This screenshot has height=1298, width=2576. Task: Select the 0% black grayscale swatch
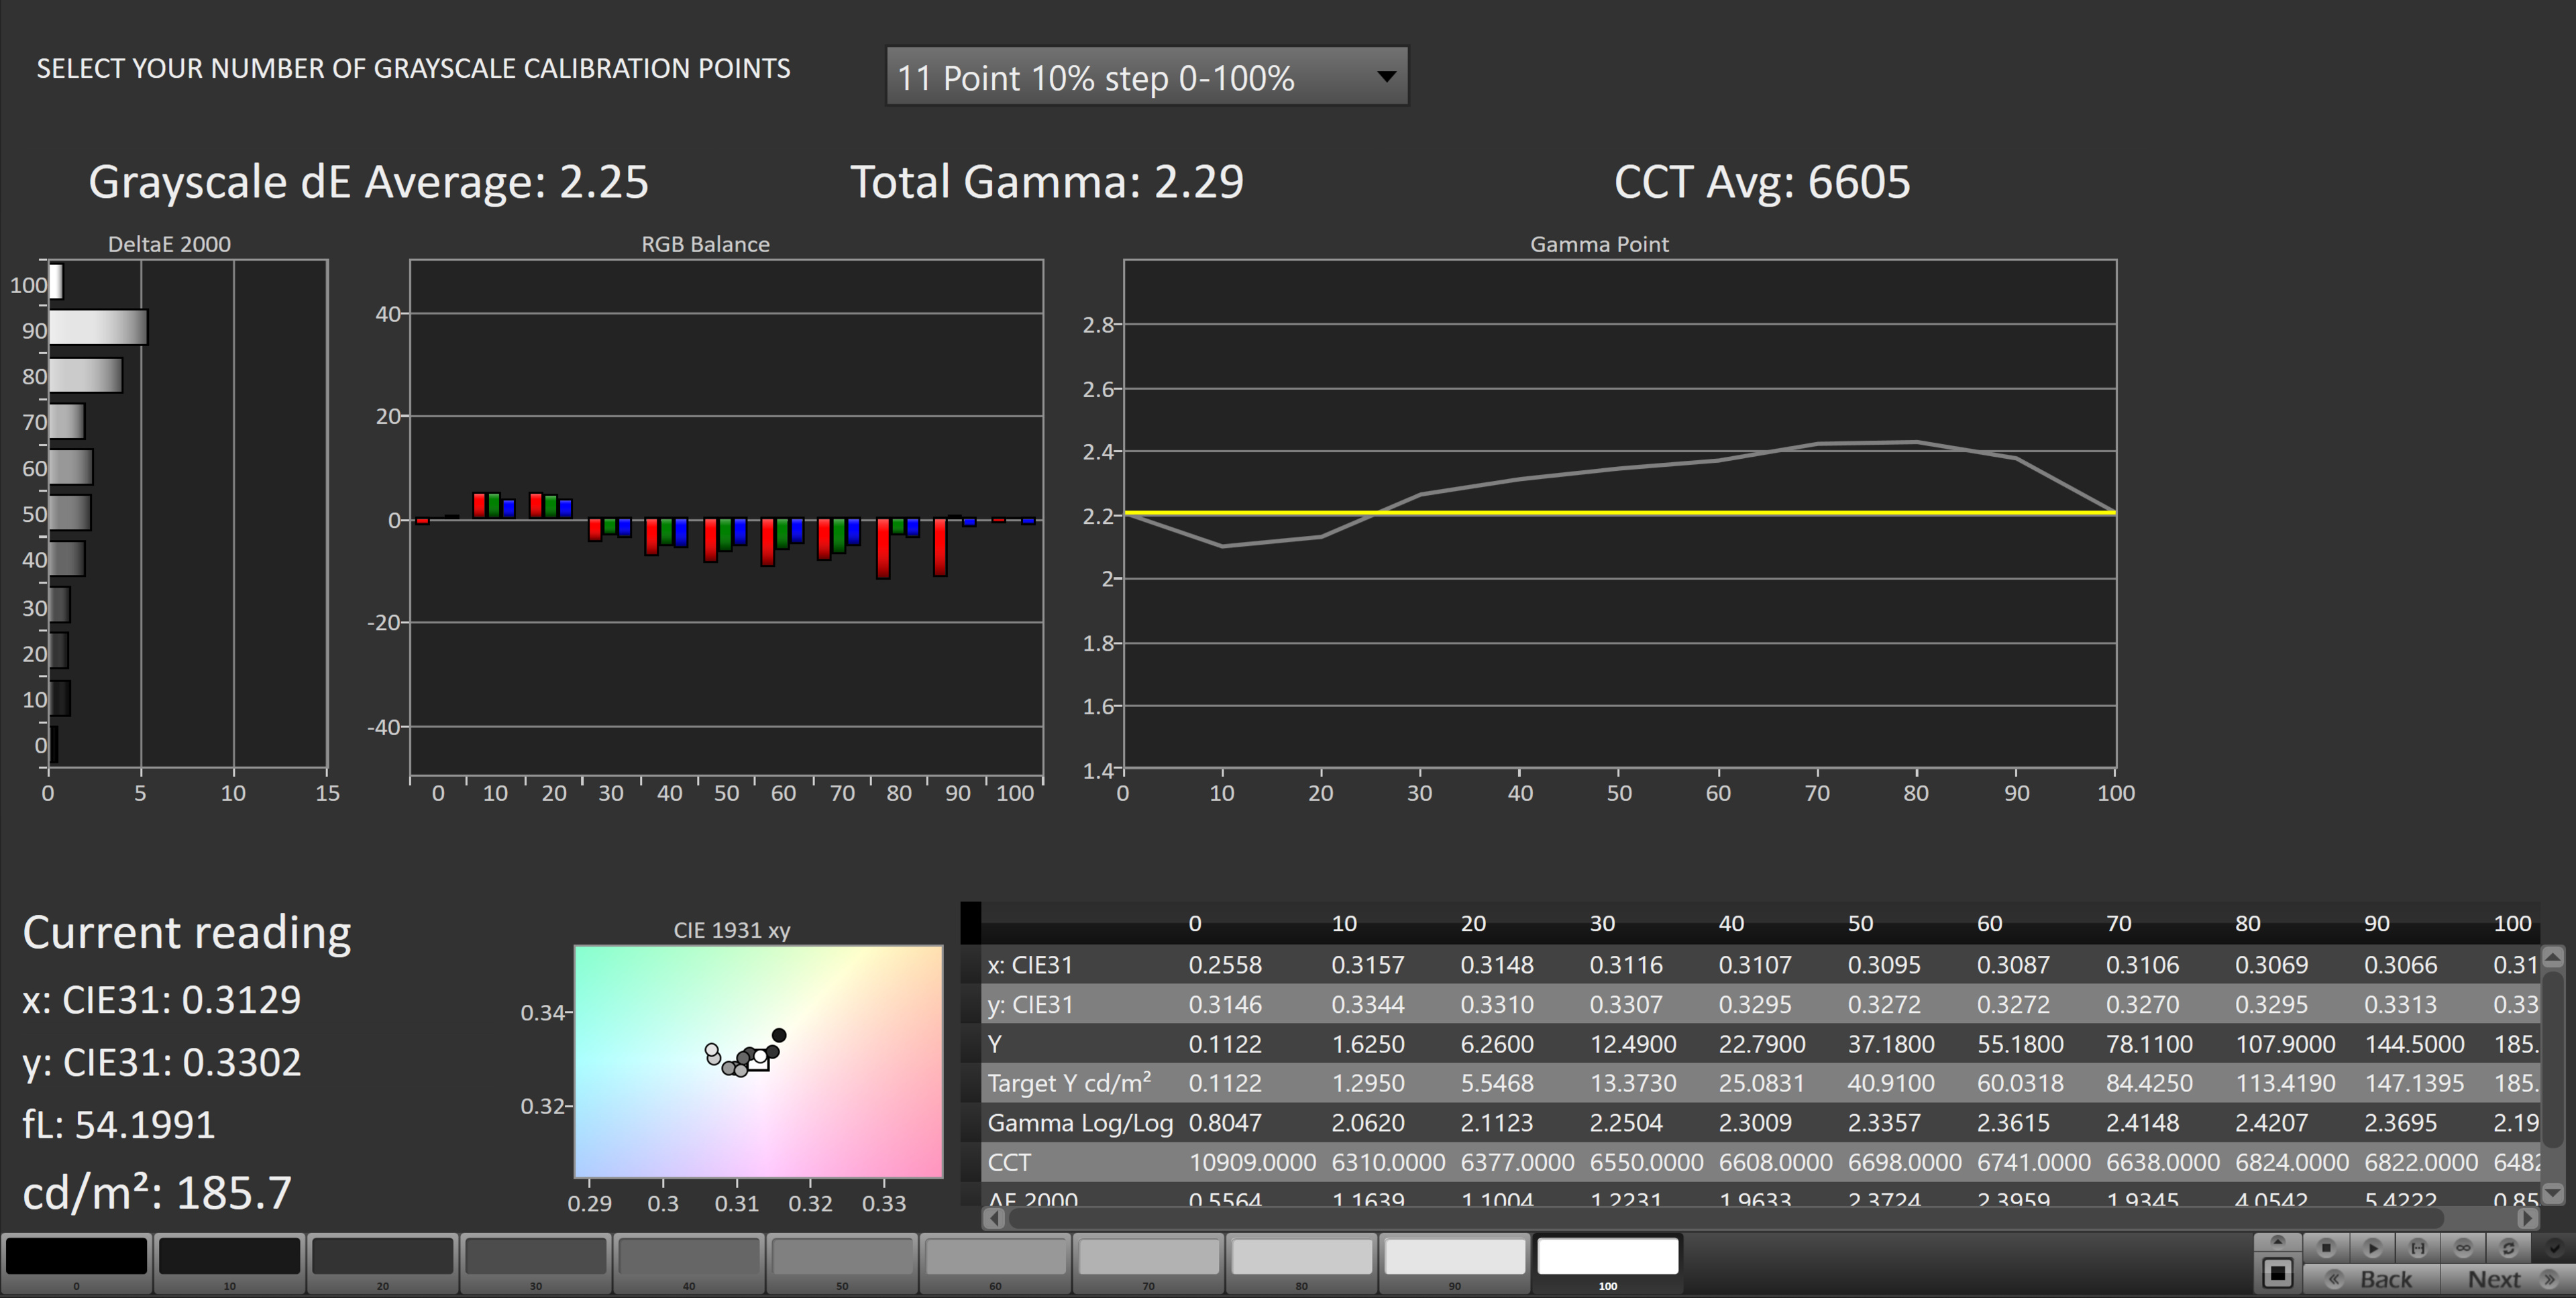77,1256
